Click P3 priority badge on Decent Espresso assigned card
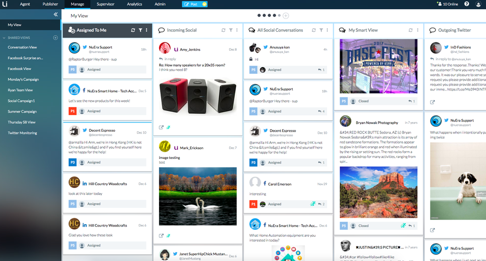Screen dimensions: 486x261 (x=72, y=162)
